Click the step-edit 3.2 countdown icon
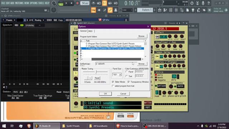229x129 pixels. (104, 3)
